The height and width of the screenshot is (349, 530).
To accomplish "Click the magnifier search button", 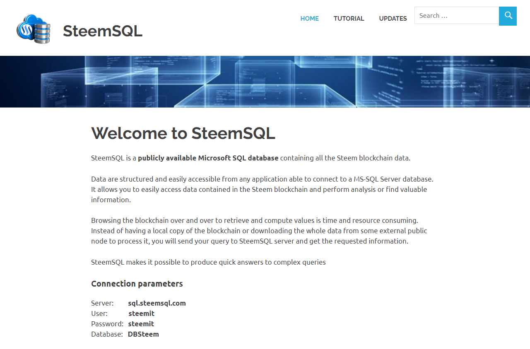I will (508, 16).
